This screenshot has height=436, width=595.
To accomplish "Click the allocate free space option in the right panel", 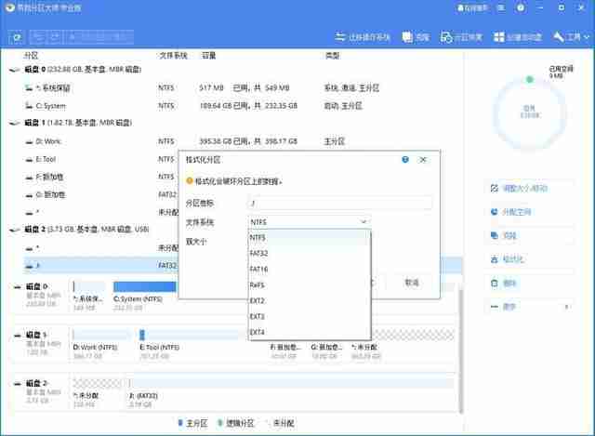I will (x=510, y=212).
